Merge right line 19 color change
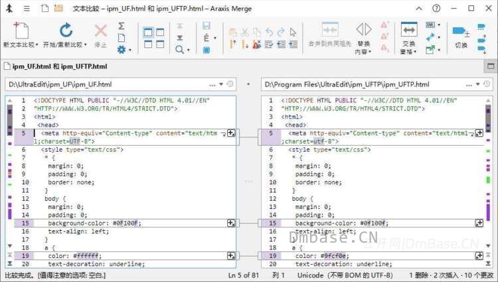The width and height of the screenshot is (498, 282). pos(479,255)
